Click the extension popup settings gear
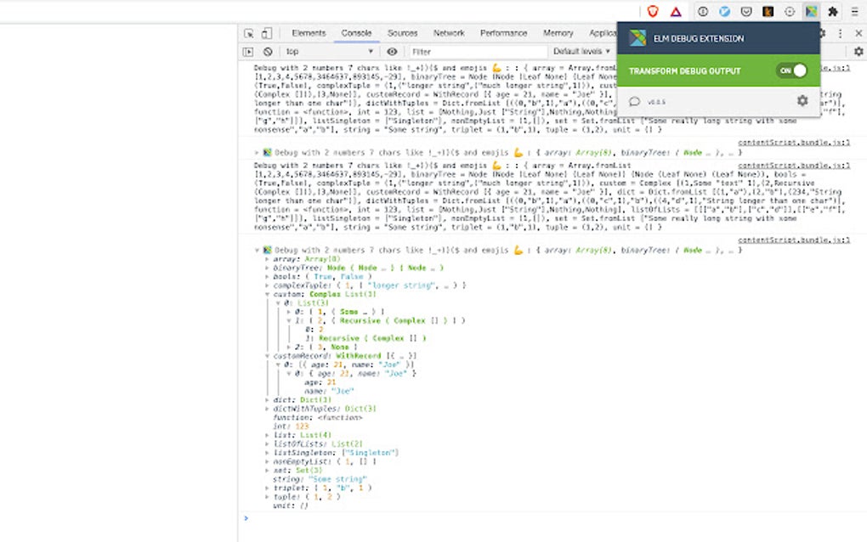867x542 pixels. click(802, 101)
